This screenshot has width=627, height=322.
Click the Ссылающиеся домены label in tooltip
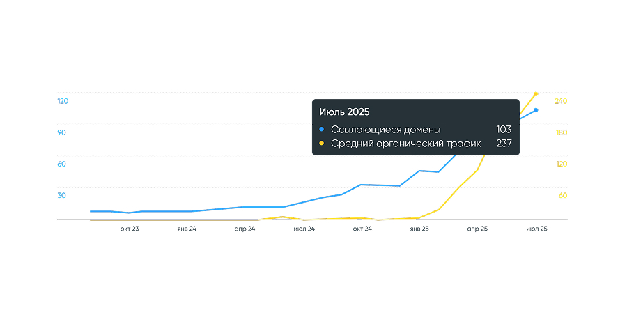pyautogui.click(x=385, y=130)
